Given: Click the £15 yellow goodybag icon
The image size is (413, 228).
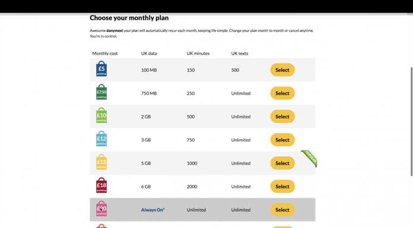Looking at the screenshot, I should point(101,162).
